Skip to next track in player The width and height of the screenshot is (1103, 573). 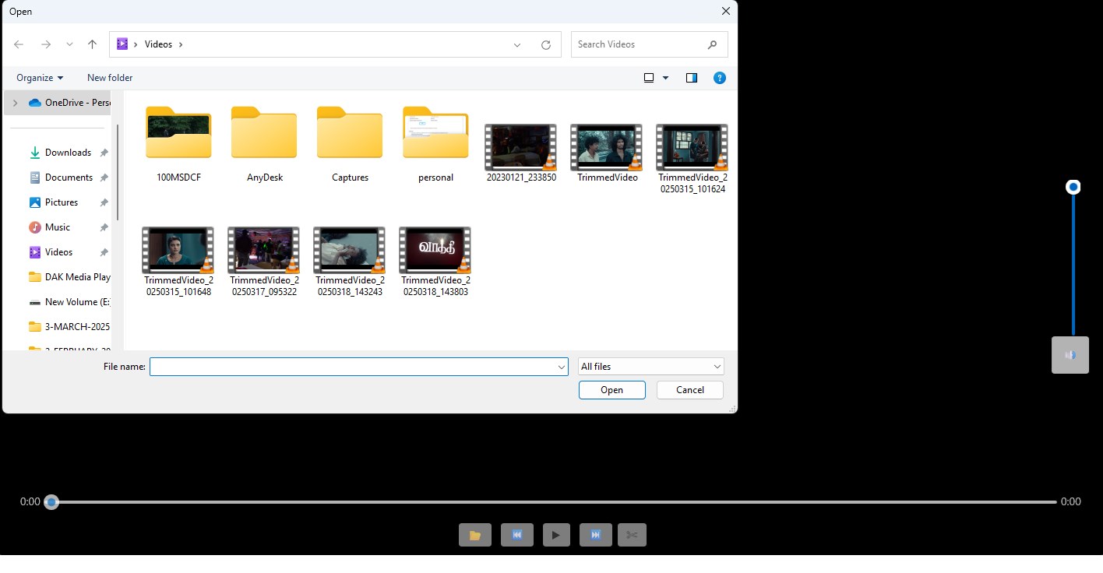click(595, 535)
